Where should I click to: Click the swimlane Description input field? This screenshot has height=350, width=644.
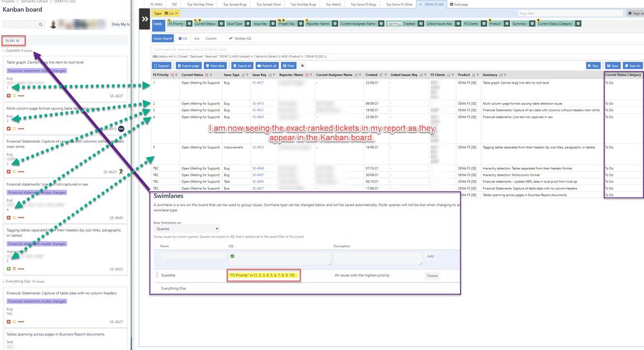tap(378, 258)
